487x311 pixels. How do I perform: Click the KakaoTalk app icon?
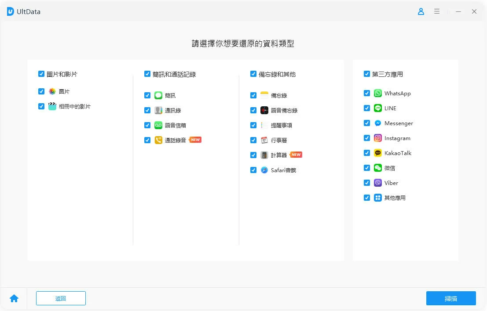click(377, 153)
